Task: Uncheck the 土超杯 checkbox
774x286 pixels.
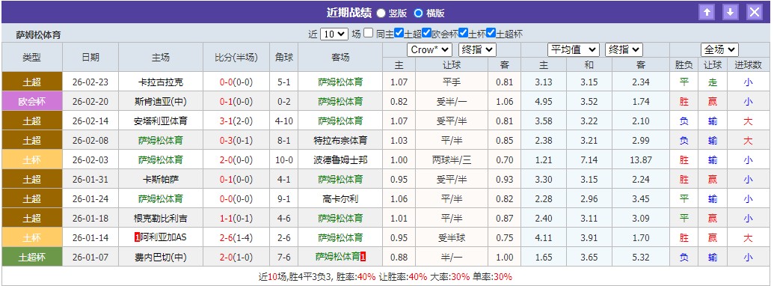Action: coord(491,34)
